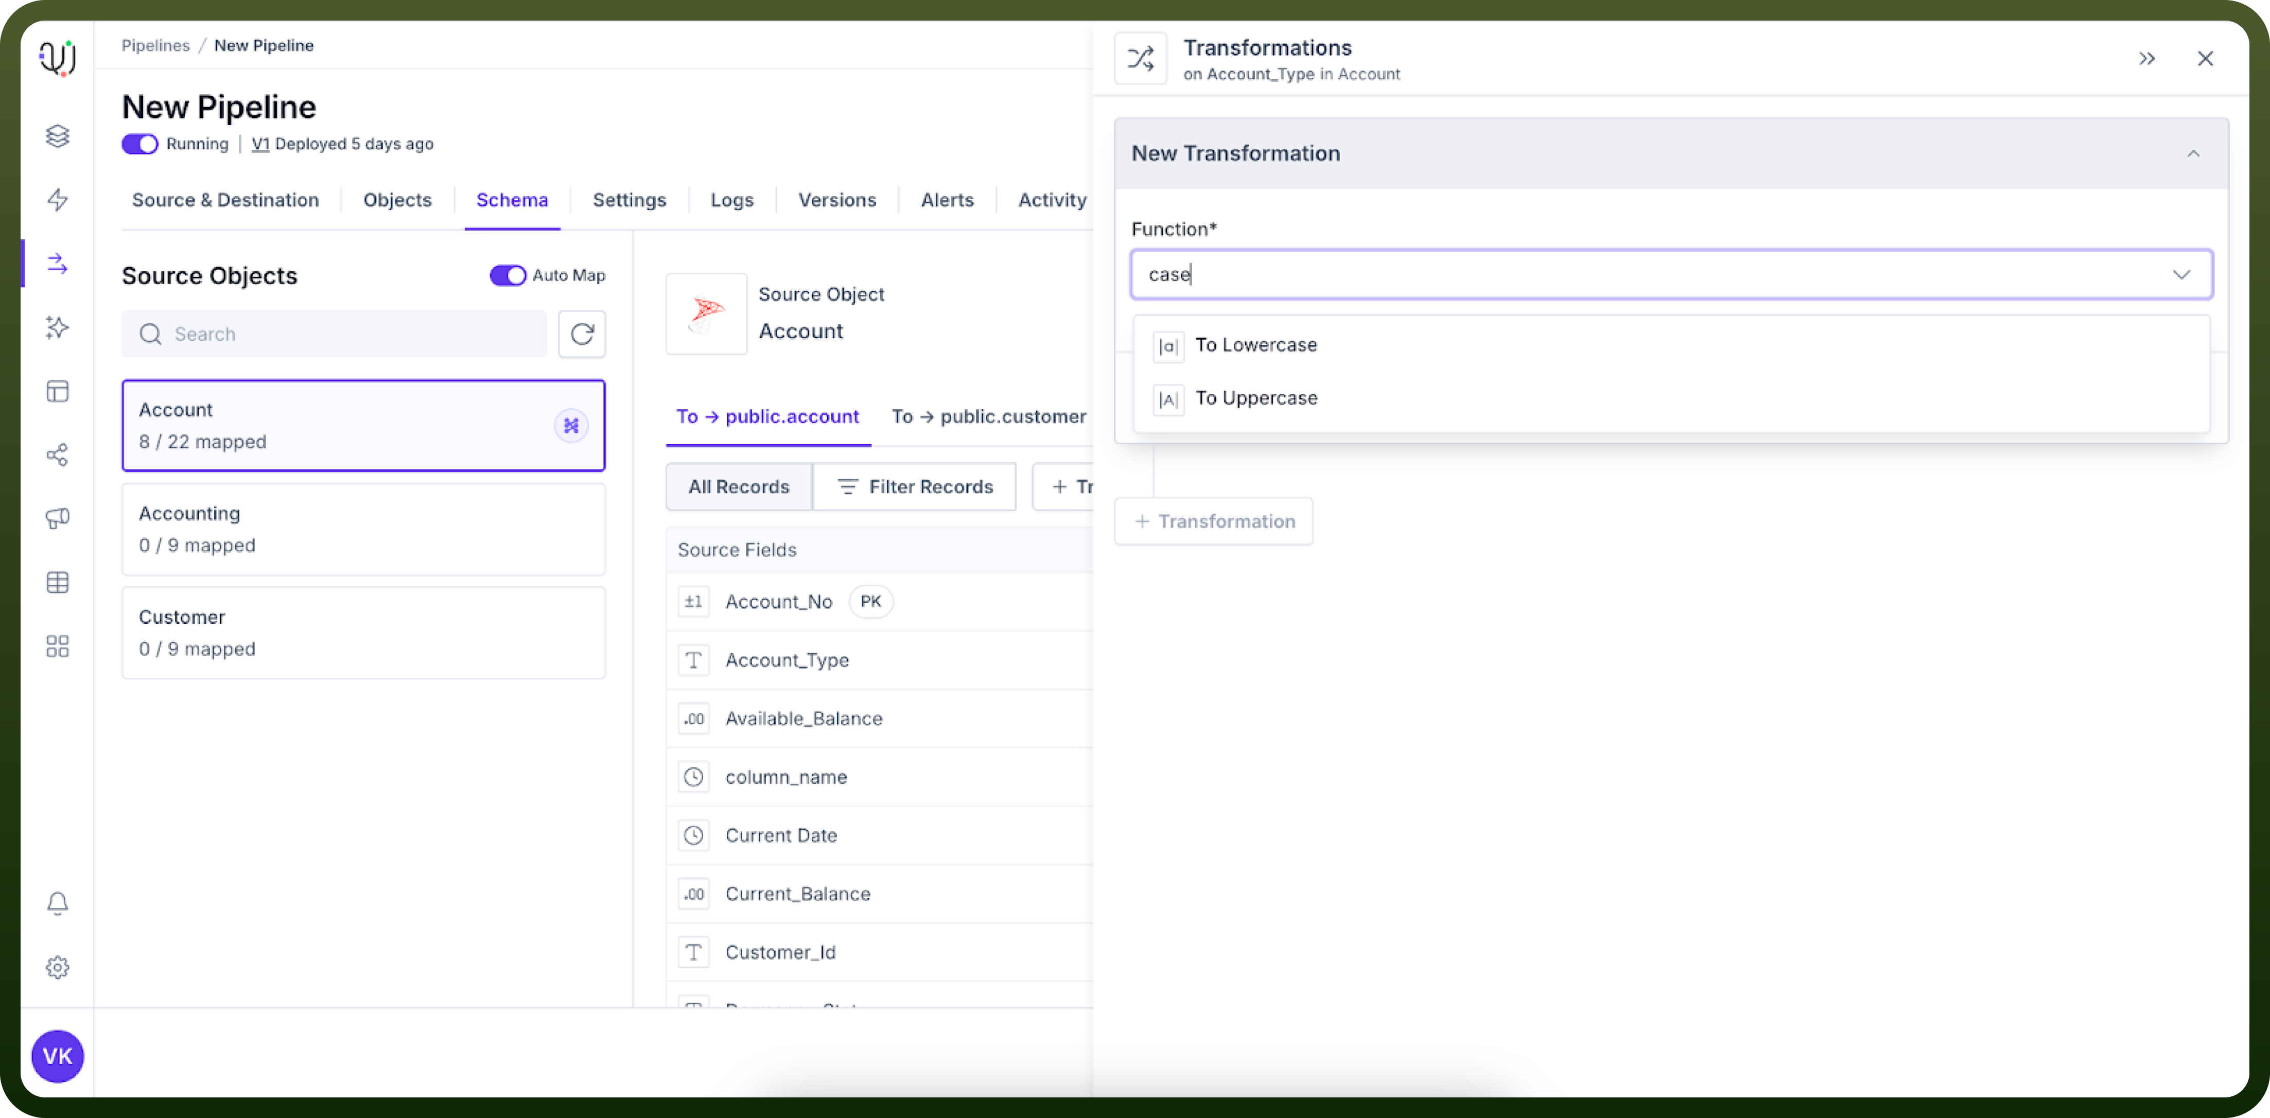2270x1118 pixels.
Task: Open the four-squares apps sidebar icon
Action: (57, 646)
